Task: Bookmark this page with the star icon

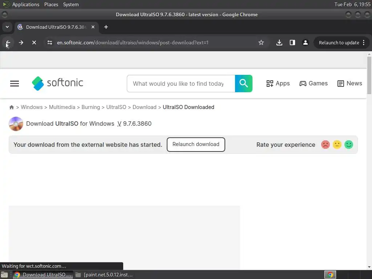Action: [x=261, y=43]
